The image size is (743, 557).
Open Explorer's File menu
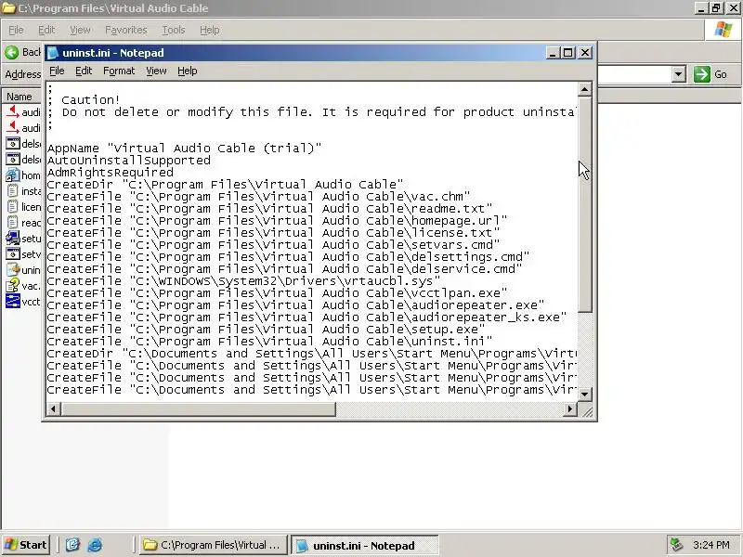16,30
